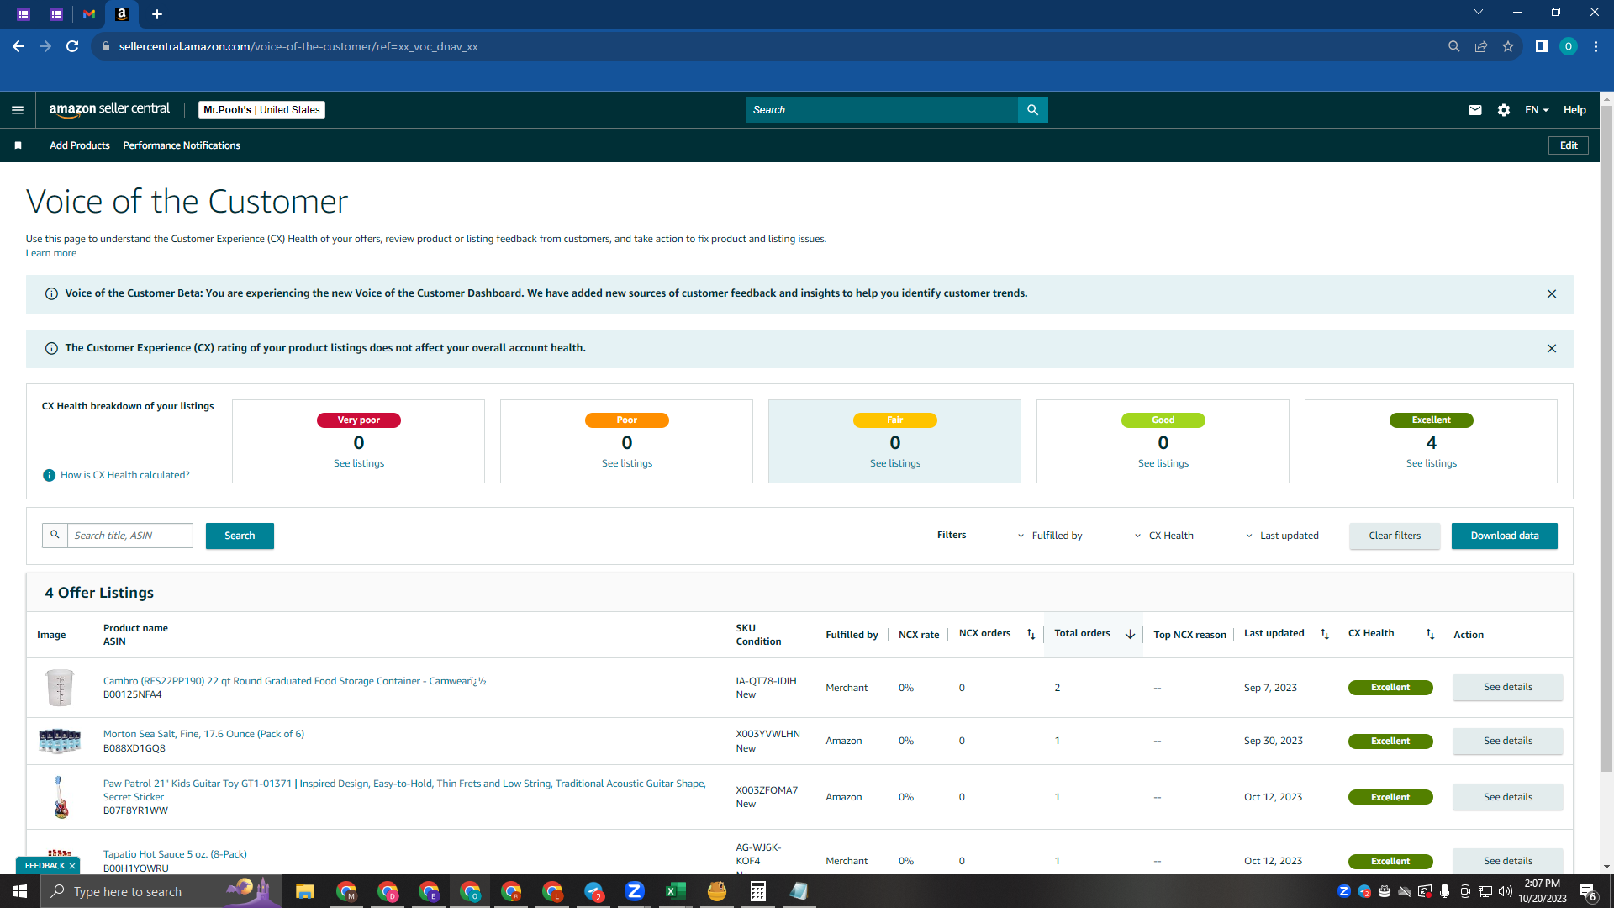Close the FEEDBACK tab widget
Screen dimensions: 1614x908
[72, 865]
